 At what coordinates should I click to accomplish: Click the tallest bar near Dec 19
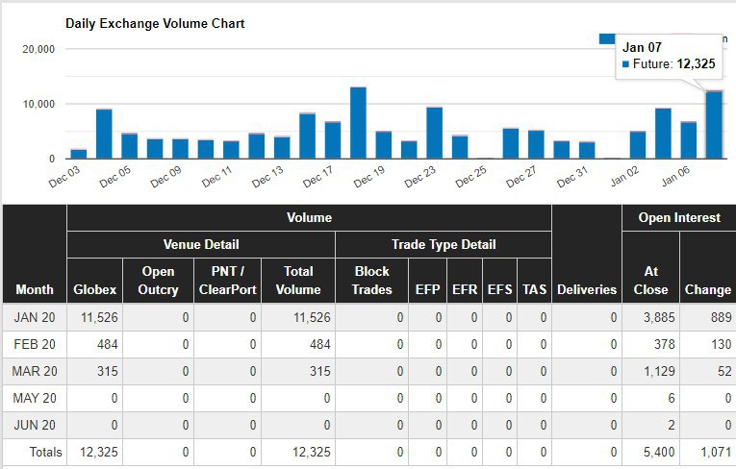pyautogui.click(x=358, y=123)
